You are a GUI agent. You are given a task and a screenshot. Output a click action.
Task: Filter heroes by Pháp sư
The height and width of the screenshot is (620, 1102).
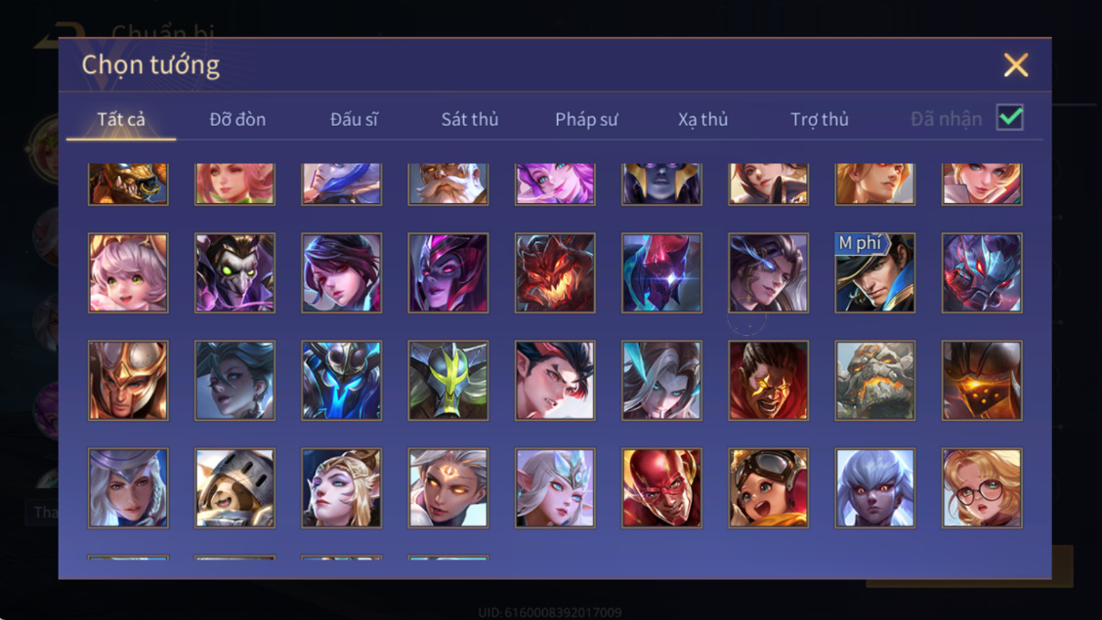click(586, 119)
